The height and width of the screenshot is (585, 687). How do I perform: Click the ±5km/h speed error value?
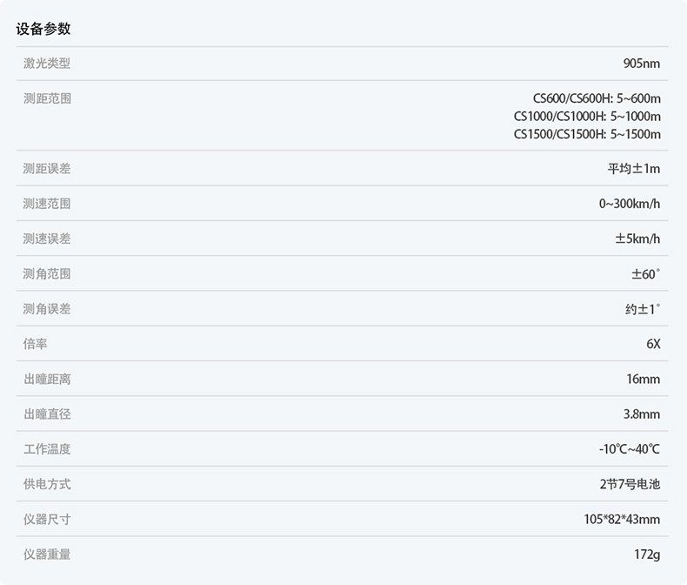(x=637, y=239)
